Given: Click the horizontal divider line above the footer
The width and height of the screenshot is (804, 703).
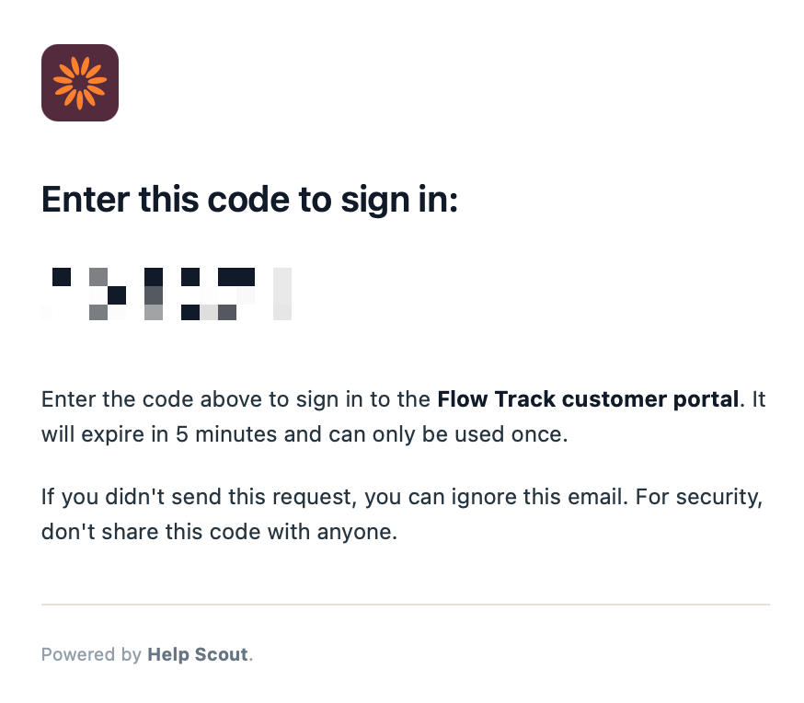Looking at the screenshot, I should point(406,605).
